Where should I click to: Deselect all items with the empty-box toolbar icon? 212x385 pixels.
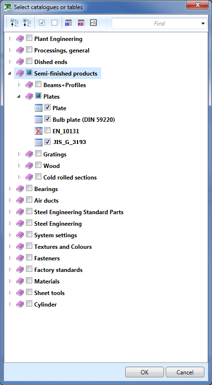54,23
